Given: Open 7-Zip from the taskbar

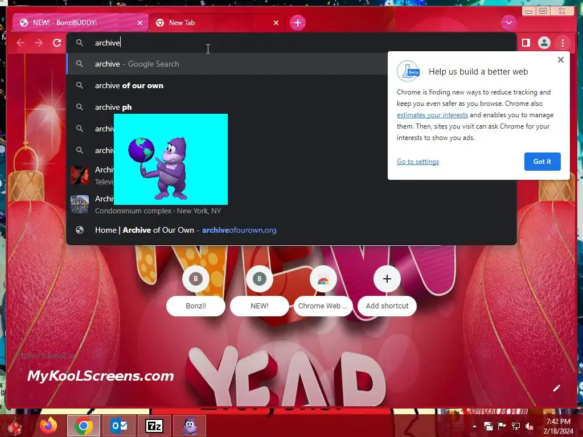Looking at the screenshot, I should coord(154,426).
